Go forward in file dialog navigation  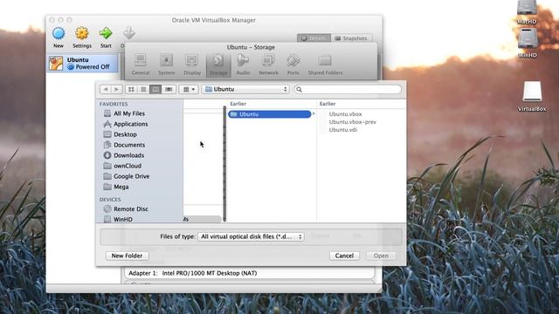(116, 89)
